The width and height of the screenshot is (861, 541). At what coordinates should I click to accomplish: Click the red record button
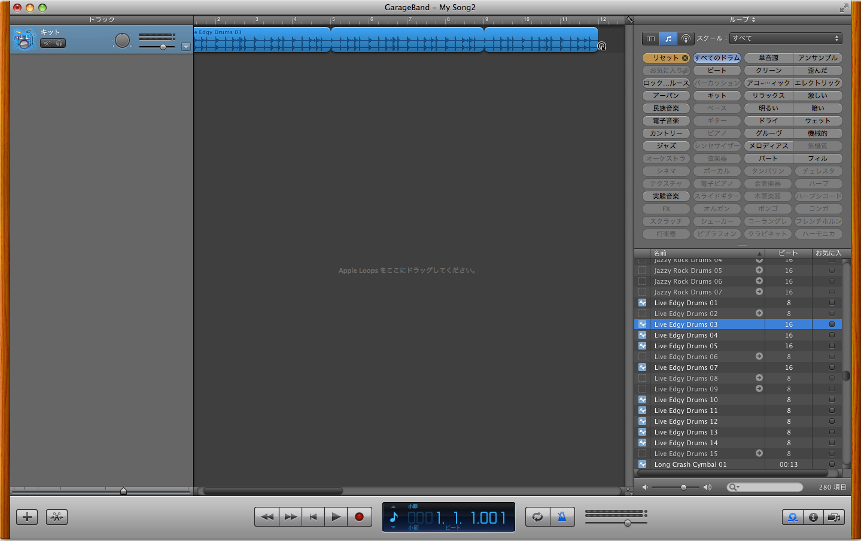359,516
